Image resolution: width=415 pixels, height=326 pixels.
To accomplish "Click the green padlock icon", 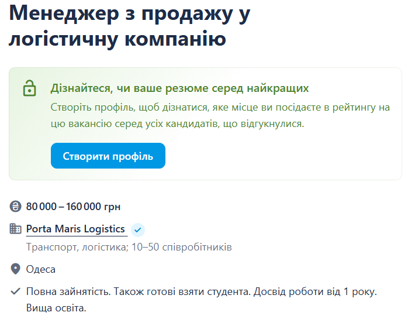I will point(29,88).
